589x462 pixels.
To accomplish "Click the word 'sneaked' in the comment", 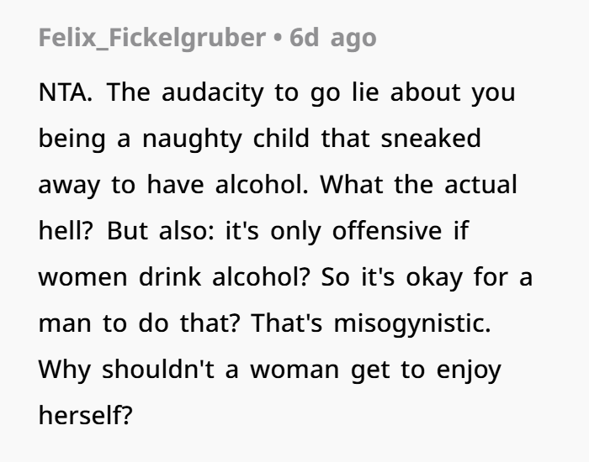I will [x=431, y=138].
